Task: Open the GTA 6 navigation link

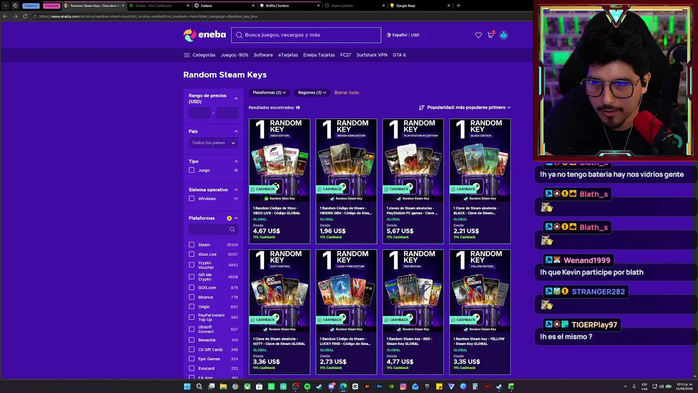Action: point(399,55)
